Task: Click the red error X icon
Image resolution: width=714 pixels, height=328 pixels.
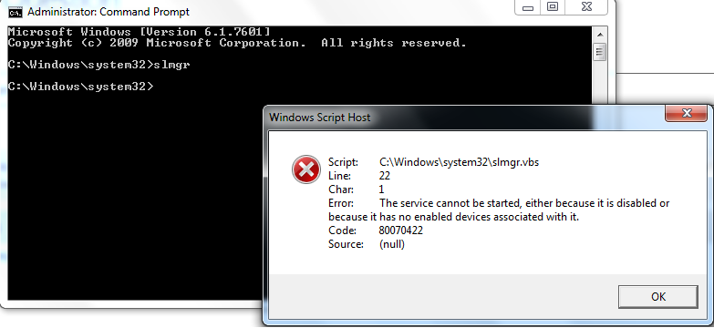Action: tap(306, 170)
